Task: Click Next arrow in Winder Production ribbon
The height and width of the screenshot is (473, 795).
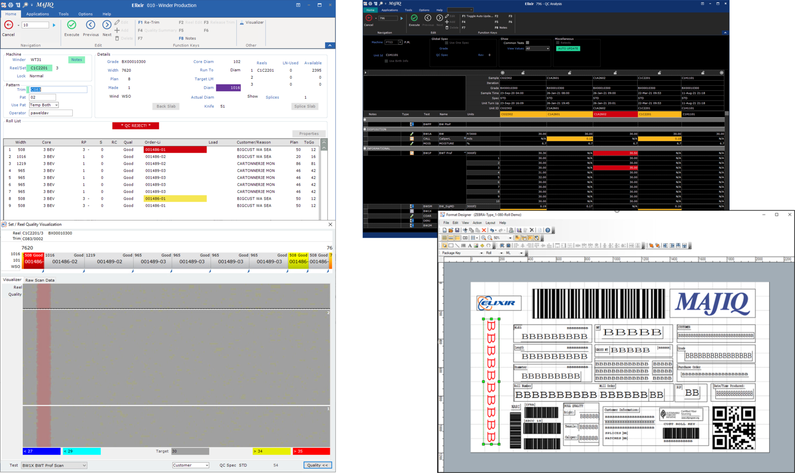Action: (x=107, y=25)
